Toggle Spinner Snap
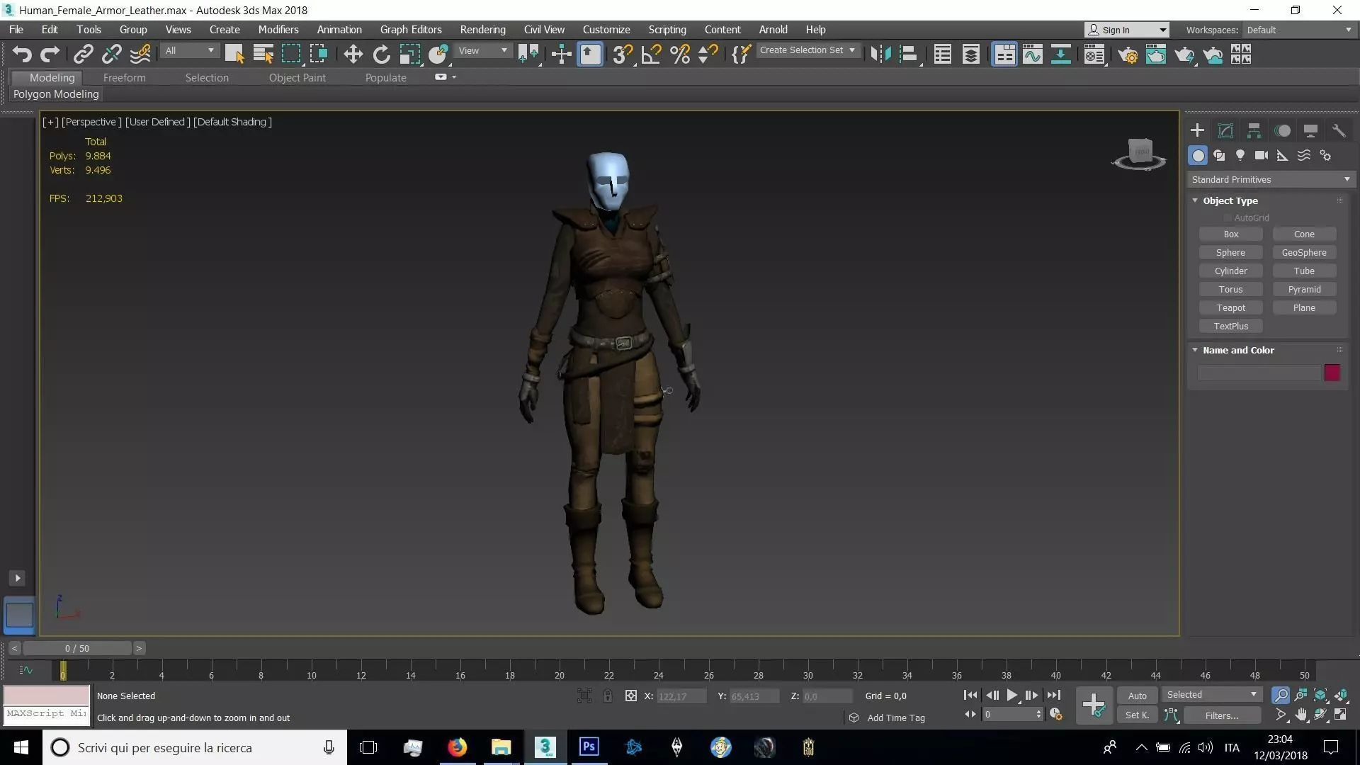Screen dimensions: 1360x765 pos(708,54)
